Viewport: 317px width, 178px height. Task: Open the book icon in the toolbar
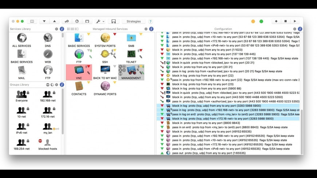[32, 21]
